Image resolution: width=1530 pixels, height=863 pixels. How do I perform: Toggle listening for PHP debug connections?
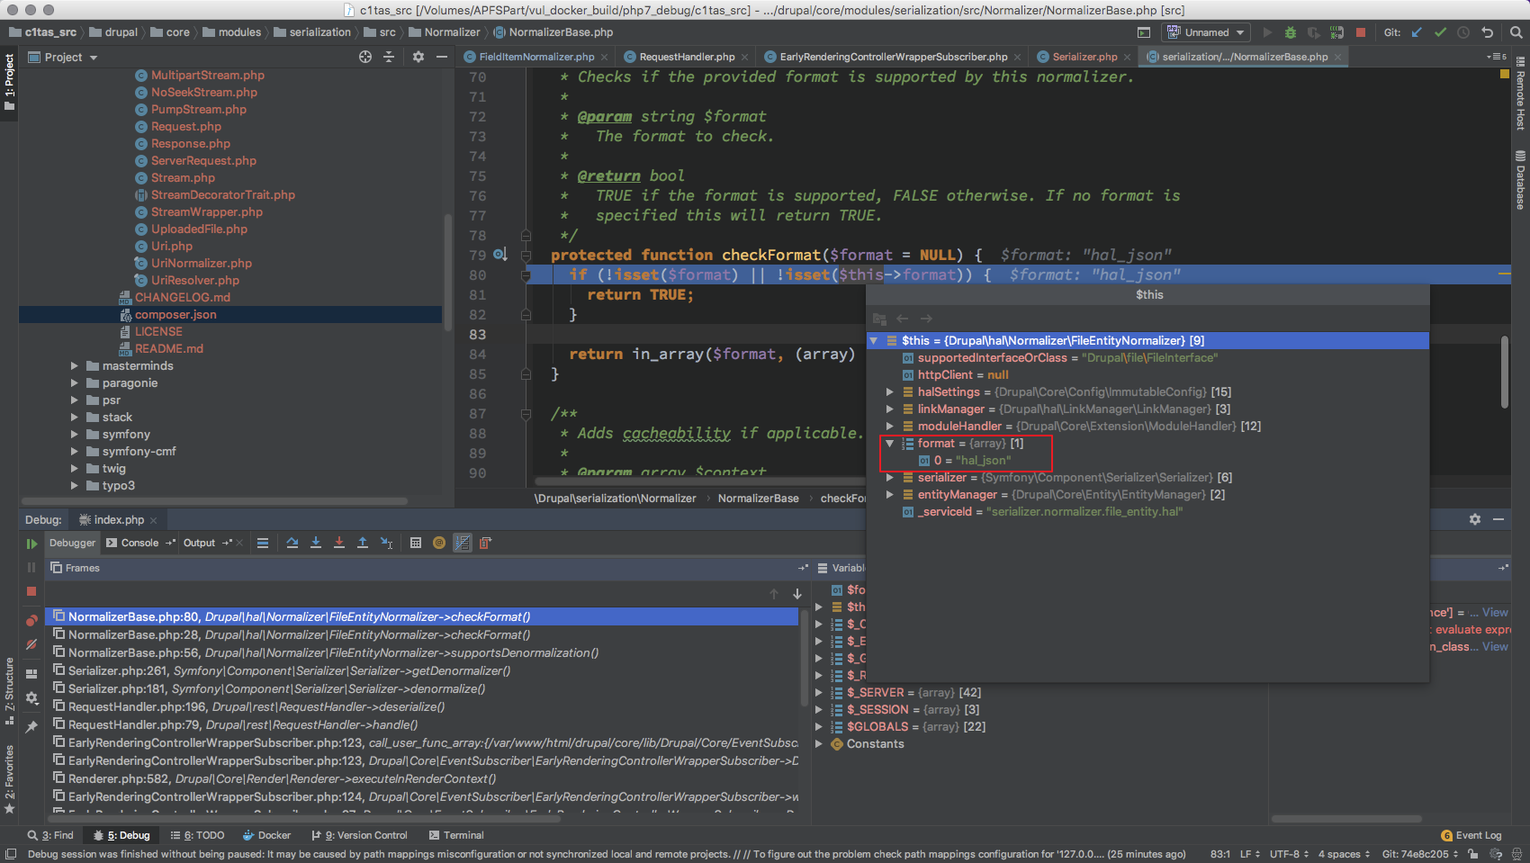1336,32
